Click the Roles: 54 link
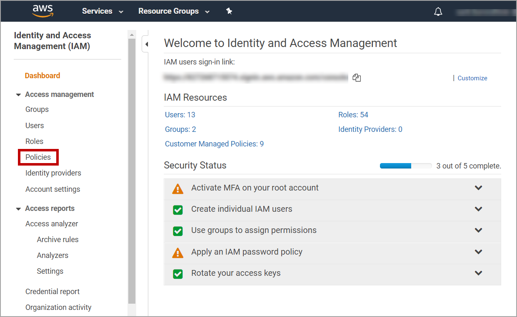517x317 pixels. click(x=353, y=115)
